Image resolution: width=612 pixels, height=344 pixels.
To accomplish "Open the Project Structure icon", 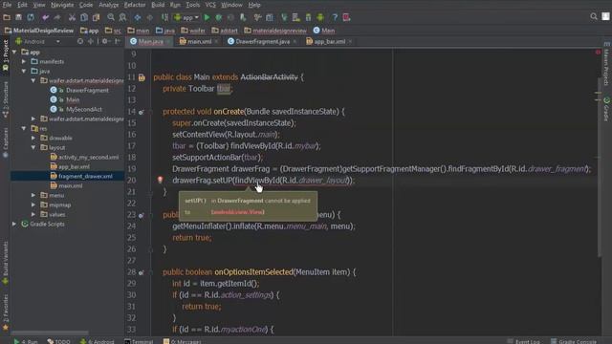I will [x=270, y=17].
